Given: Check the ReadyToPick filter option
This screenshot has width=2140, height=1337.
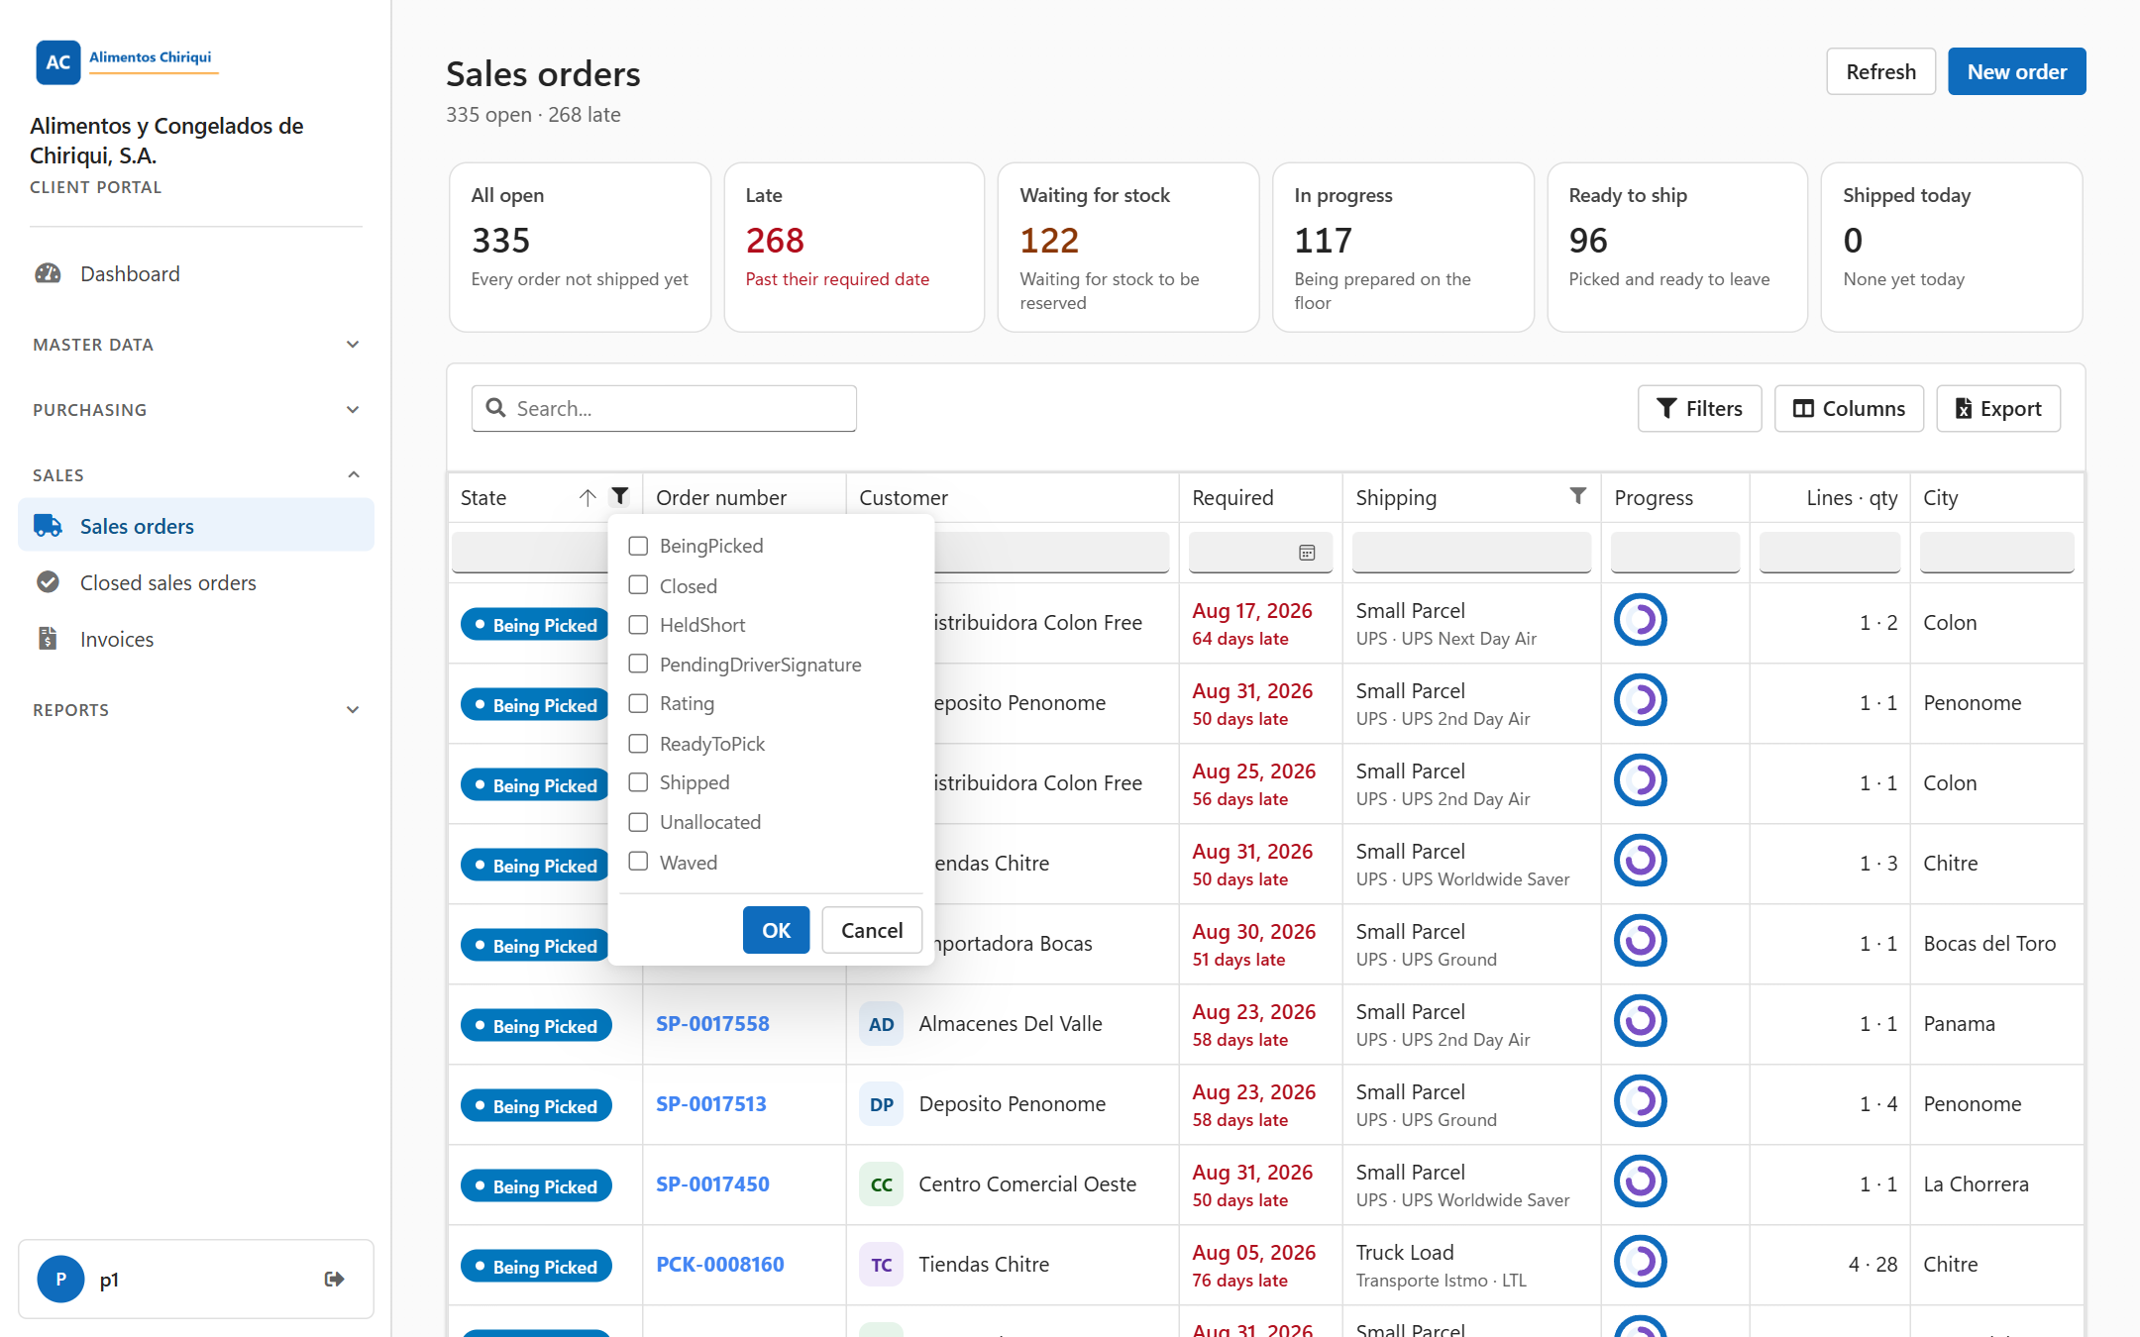Looking at the screenshot, I should [639, 743].
